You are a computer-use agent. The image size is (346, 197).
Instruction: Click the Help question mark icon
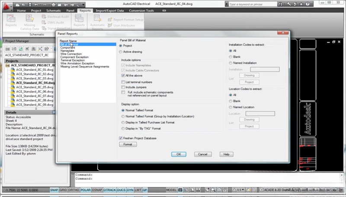coord(308,4)
